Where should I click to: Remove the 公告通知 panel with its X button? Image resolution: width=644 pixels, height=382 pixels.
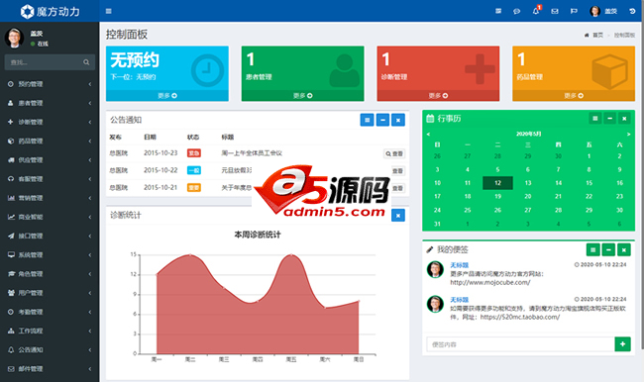pos(398,120)
